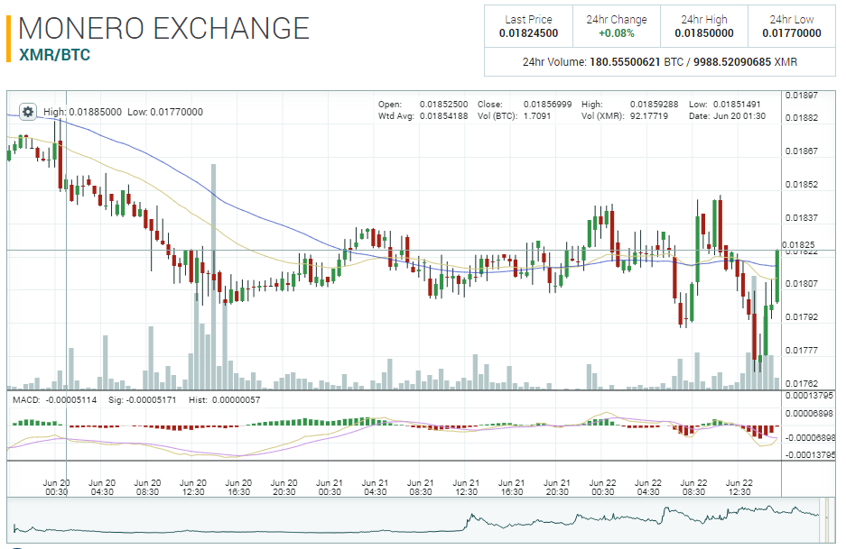
Task: Click the 0.01762 price axis label
Action: [801, 384]
